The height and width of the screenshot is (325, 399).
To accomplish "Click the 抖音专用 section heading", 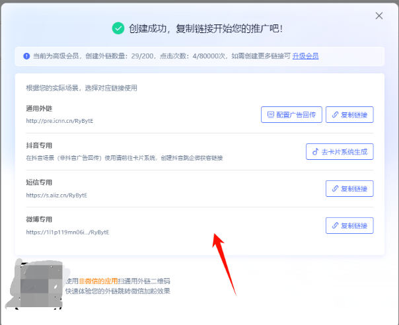I will pos(39,145).
